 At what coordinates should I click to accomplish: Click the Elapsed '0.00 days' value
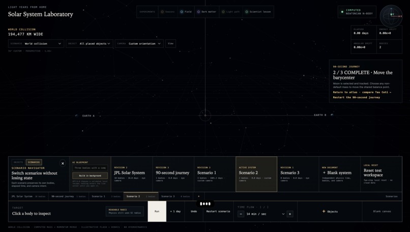[361, 33]
